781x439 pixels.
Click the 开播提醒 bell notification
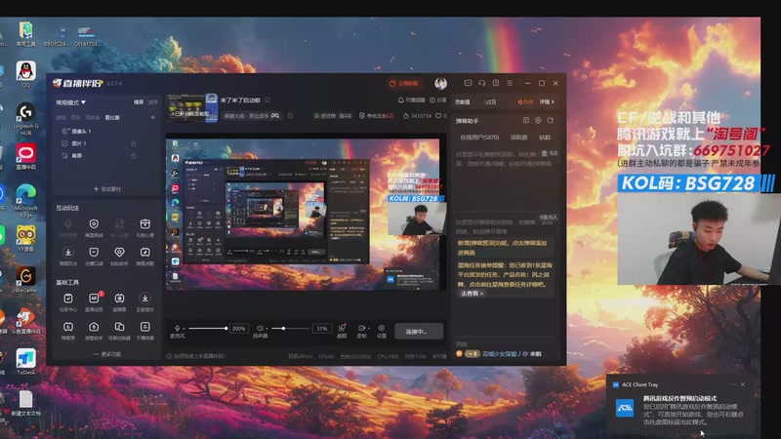(411, 100)
